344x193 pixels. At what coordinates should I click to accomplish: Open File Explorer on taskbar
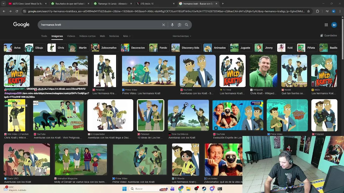tap(188, 189)
